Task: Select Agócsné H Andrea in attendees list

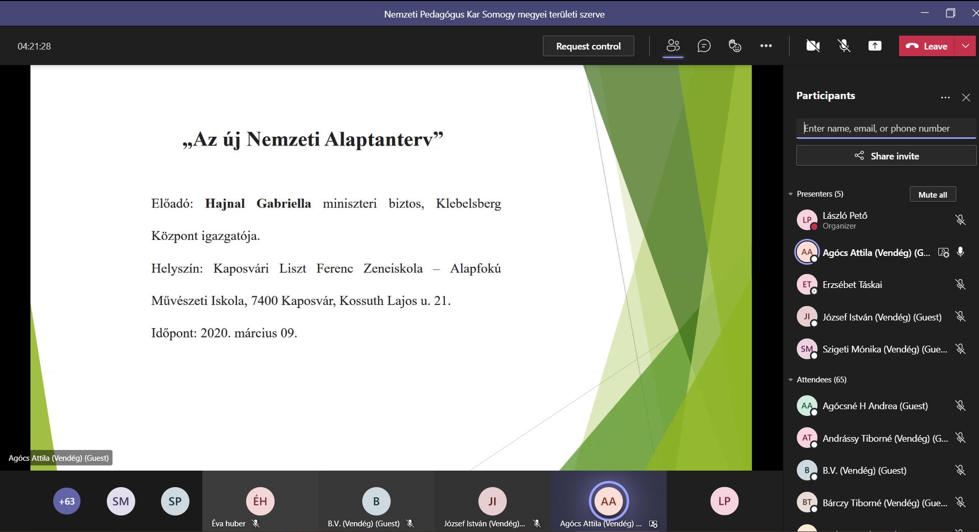Action: coord(875,406)
